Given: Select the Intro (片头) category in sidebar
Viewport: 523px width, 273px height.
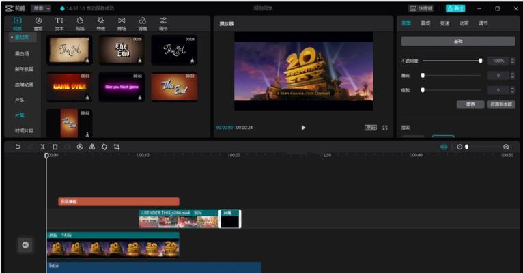Looking at the screenshot, I should pos(20,100).
